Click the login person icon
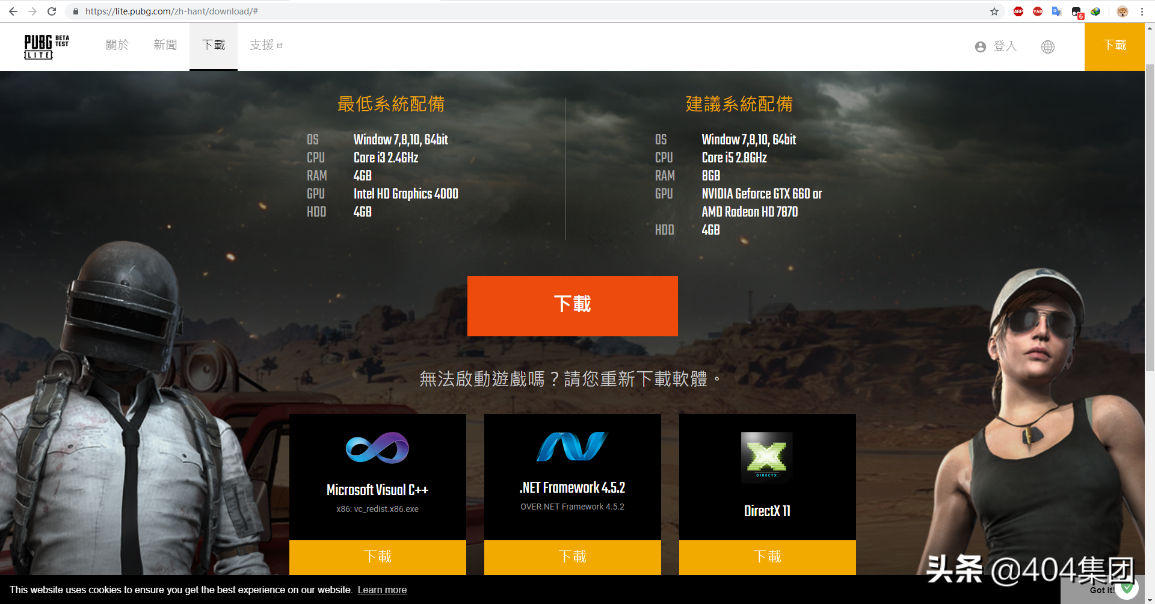 [981, 47]
